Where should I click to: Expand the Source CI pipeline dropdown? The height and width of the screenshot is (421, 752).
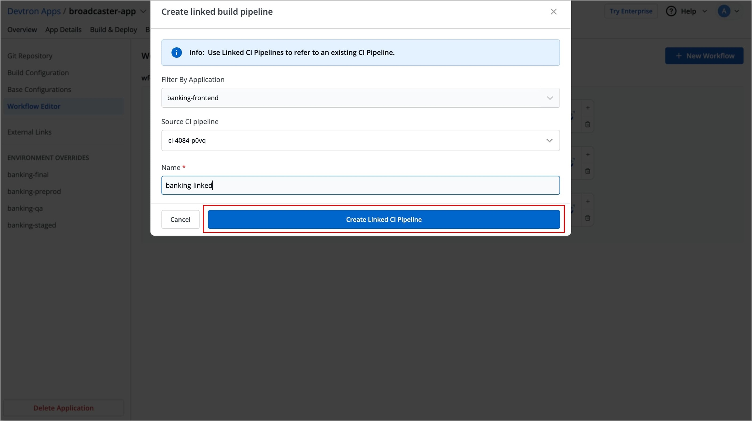pos(360,141)
